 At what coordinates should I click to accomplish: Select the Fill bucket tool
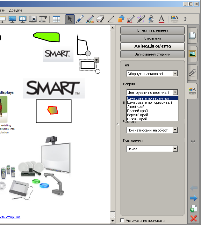(x=151, y=19)
